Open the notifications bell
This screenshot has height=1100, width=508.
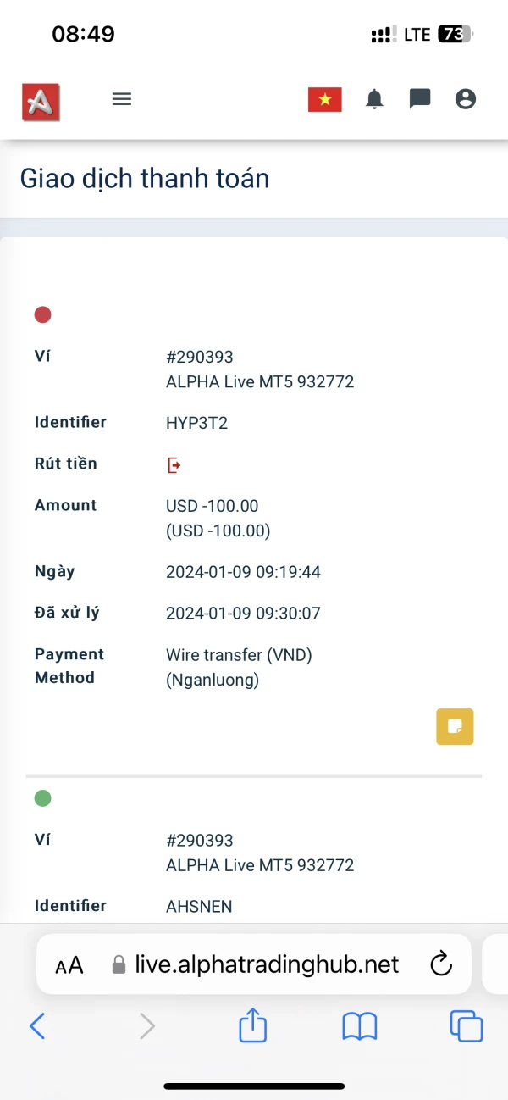[x=374, y=100]
